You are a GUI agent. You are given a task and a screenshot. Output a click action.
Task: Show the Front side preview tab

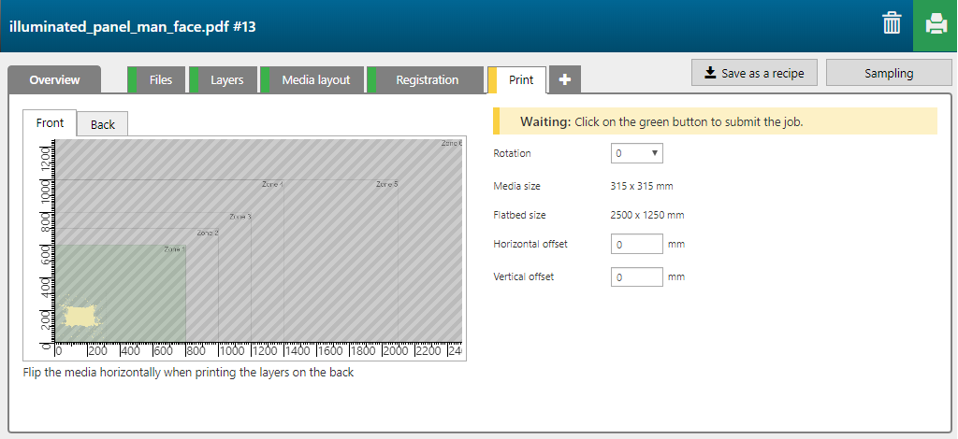tap(50, 123)
